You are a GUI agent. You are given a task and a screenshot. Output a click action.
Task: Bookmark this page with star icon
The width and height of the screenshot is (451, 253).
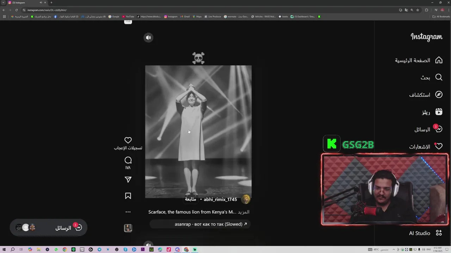(x=418, y=10)
